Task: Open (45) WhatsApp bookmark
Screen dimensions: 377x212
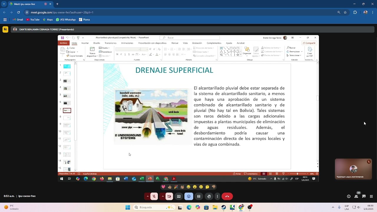Action: [66, 20]
